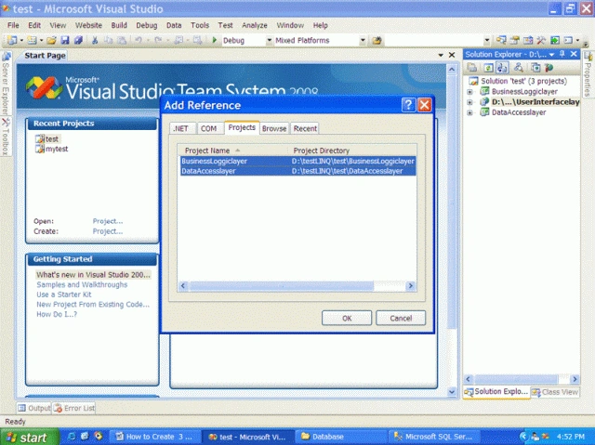Screen dimensions: 595x445
Task: Click the Windows start button
Action: [29, 437]
